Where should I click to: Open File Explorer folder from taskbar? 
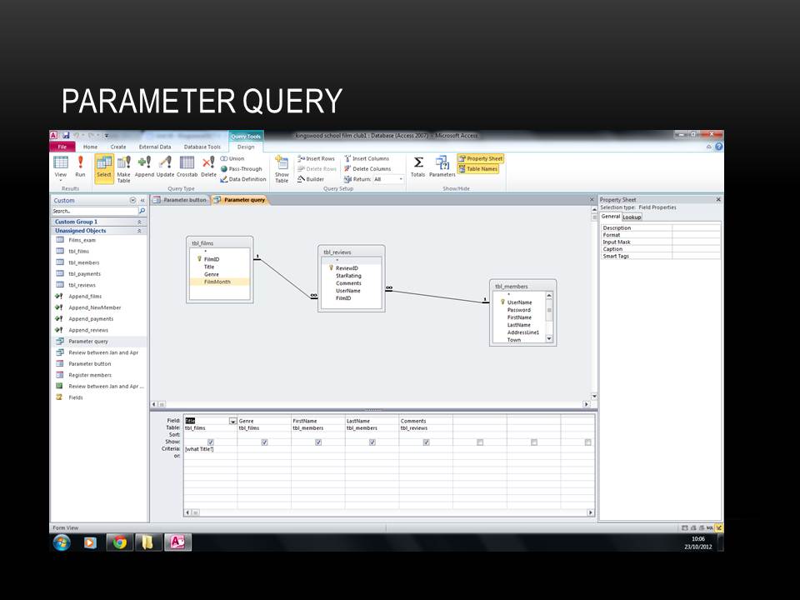click(x=148, y=542)
